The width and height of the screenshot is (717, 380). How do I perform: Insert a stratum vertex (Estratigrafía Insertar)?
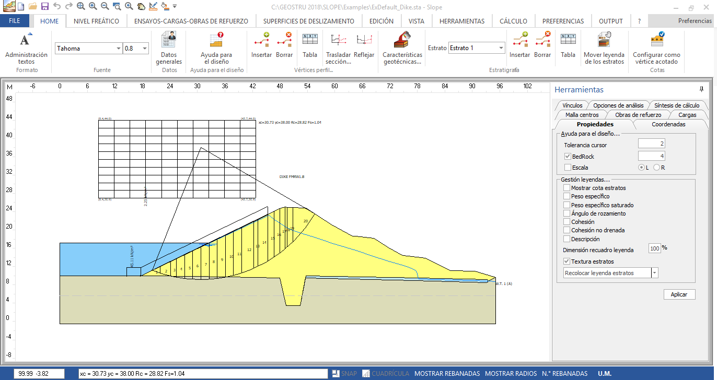(520, 45)
